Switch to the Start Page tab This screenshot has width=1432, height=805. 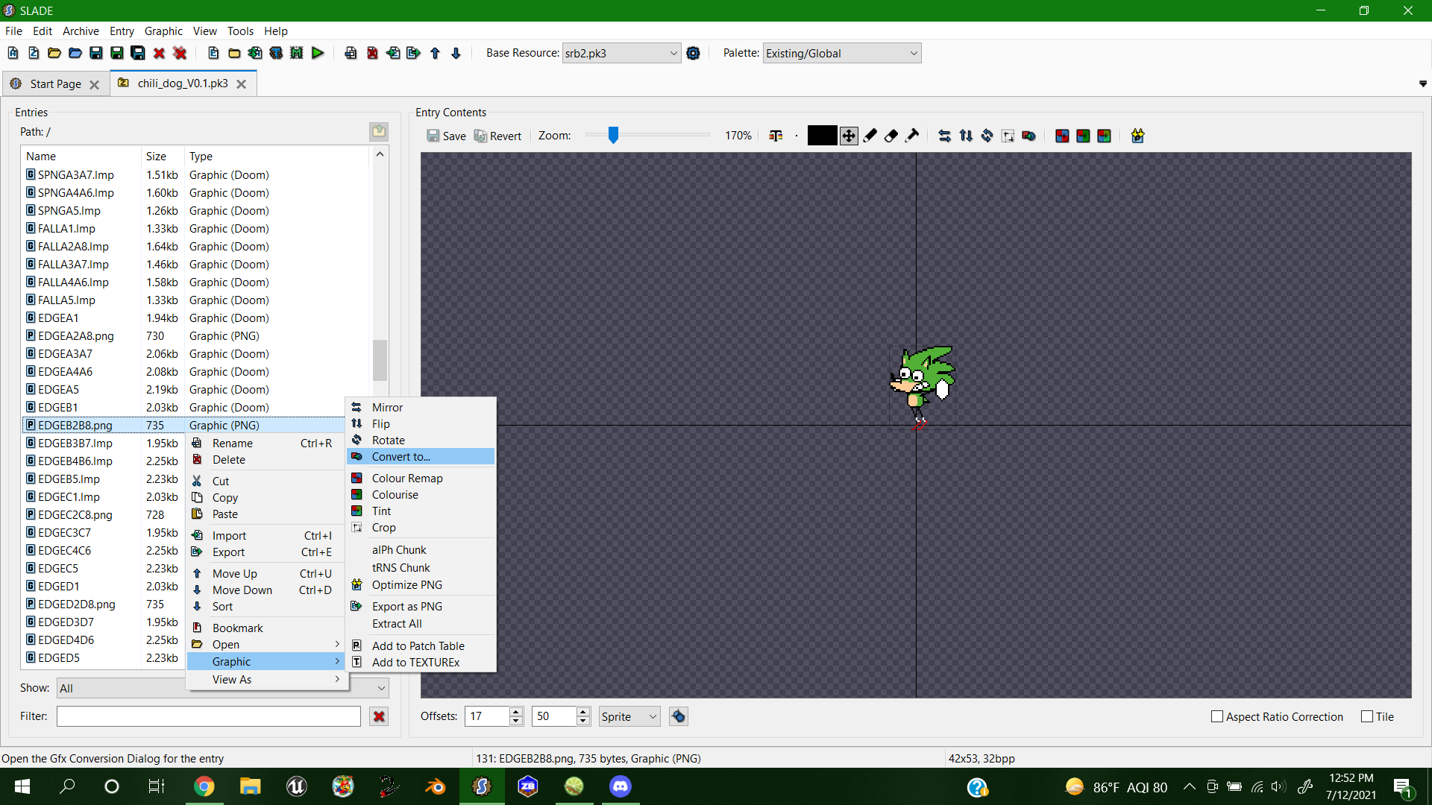pyautogui.click(x=55, y=84)
